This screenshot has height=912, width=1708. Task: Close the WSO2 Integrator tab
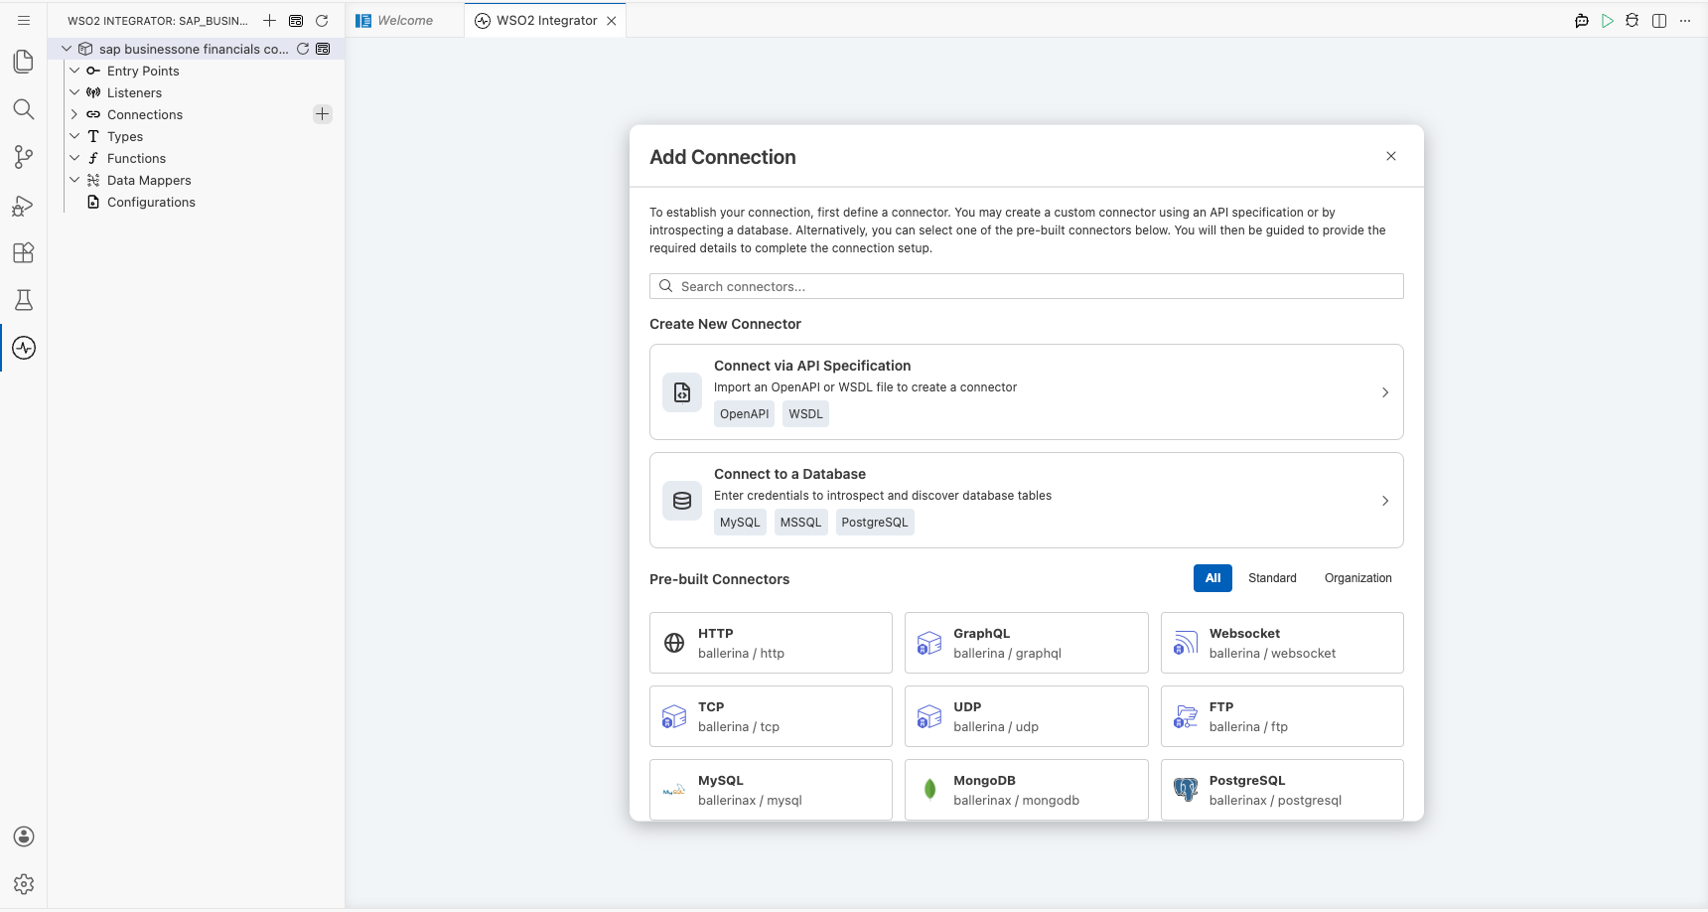pyautogui.click(x=612, y=21)
